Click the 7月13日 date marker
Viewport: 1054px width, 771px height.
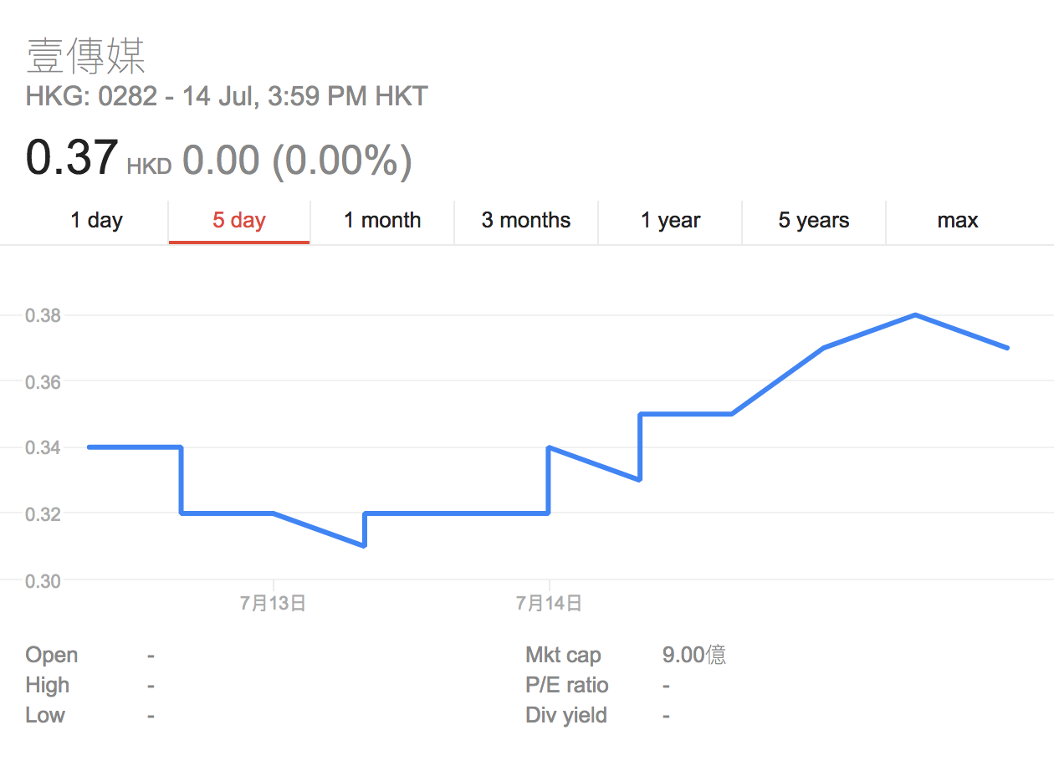click(x=273, y=603)
